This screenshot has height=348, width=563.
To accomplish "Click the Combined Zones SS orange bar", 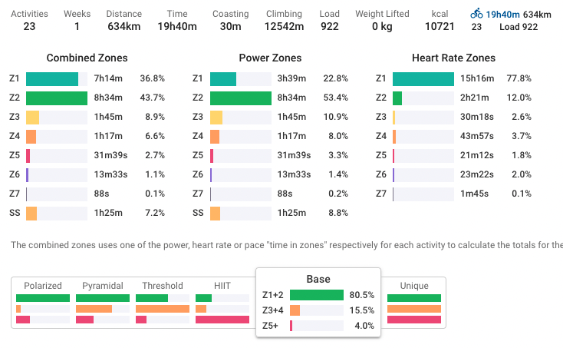I will (x=31, y=213).
